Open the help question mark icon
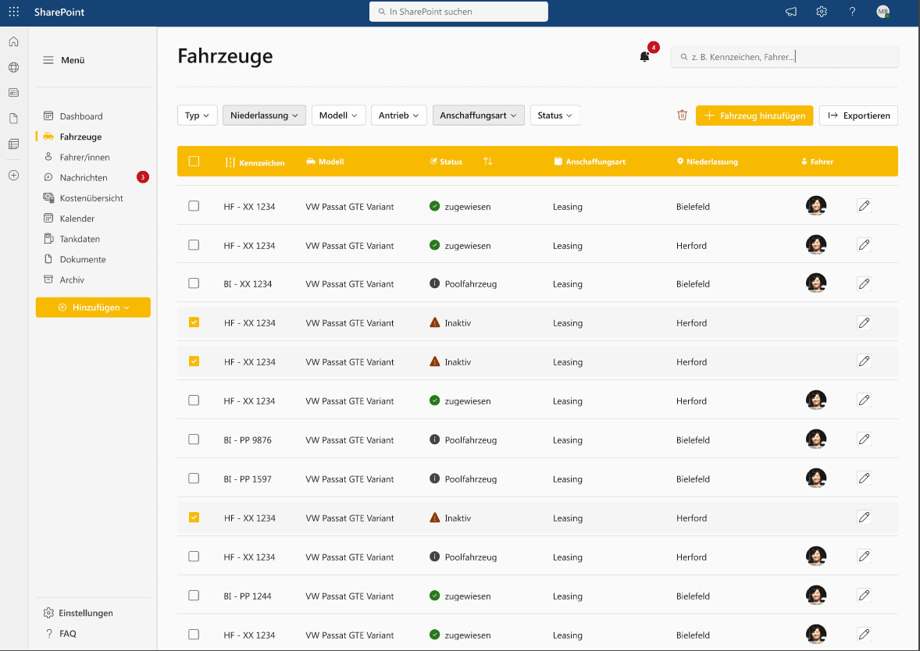The width and height of the screenshot is (920, 651). (852, 12)
